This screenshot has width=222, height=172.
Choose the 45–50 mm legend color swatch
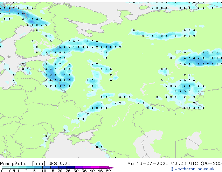tap(103, 167)
